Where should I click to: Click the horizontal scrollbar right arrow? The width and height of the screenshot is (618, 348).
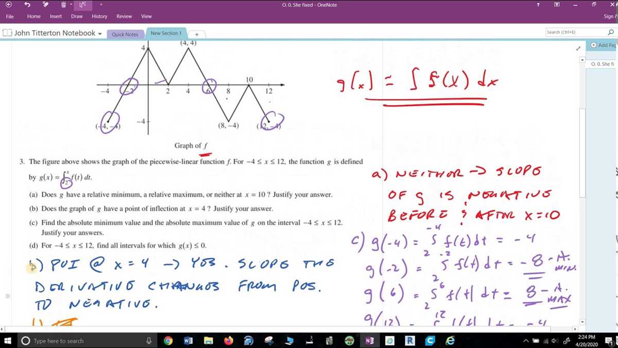pyautogui.click(x=576, y=329)
